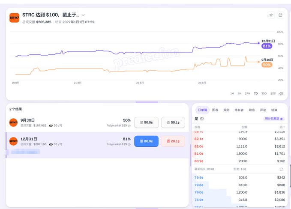The width and height of the screenshot is (291, 209).
Task: Click the resize handle below the chart panel
Action: 147,102
